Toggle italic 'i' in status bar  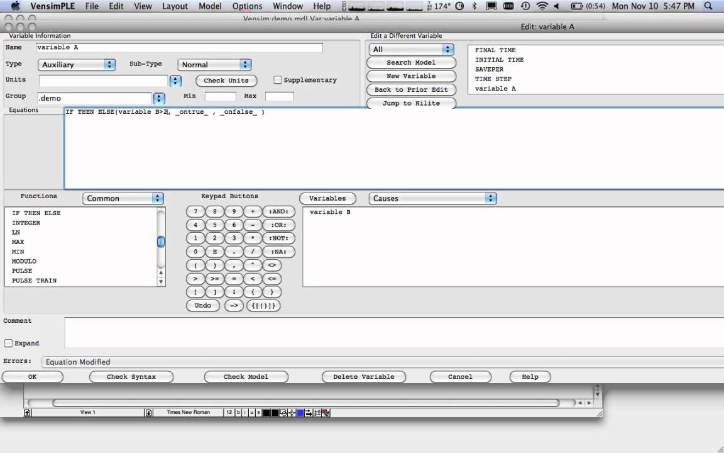244,412
